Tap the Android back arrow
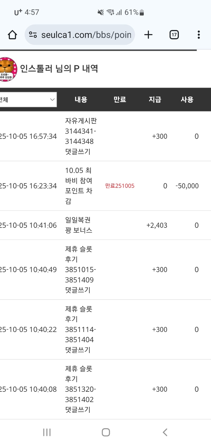Screen dimensions: 211x445 [x=165, y=432]
